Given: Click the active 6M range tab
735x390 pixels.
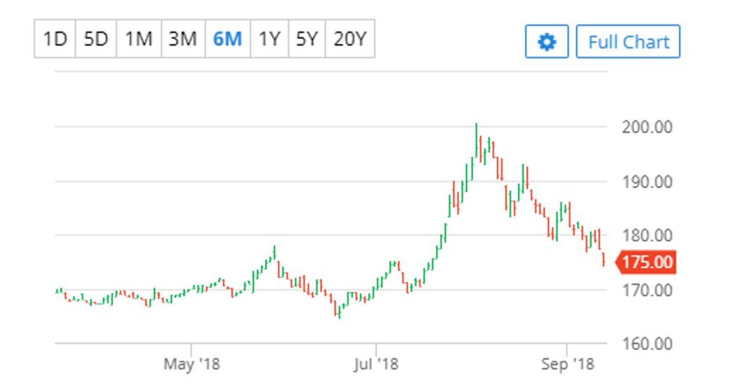Looking at the screenshot, I should click(227, 39).
